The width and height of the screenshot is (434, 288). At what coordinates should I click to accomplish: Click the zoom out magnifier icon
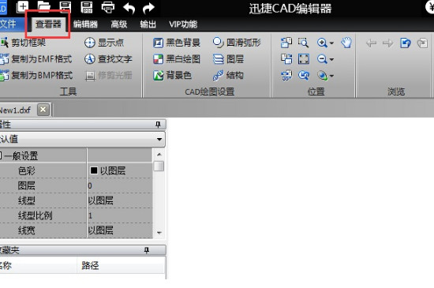[322, 59]
